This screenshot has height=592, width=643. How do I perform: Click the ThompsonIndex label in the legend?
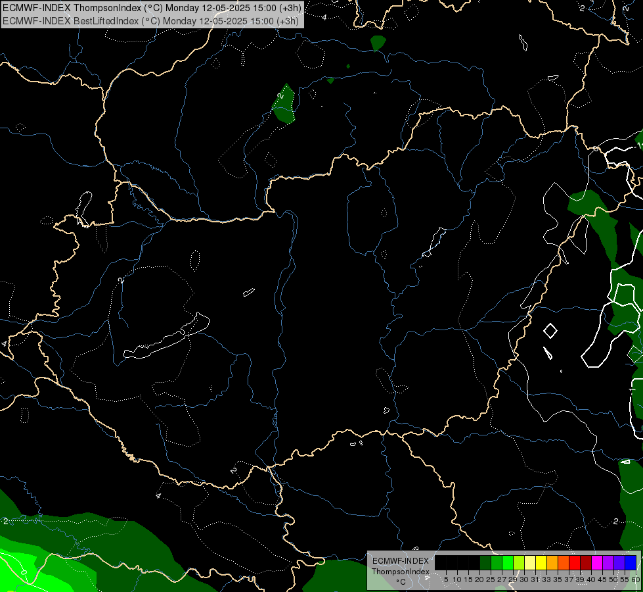[401, 572]
